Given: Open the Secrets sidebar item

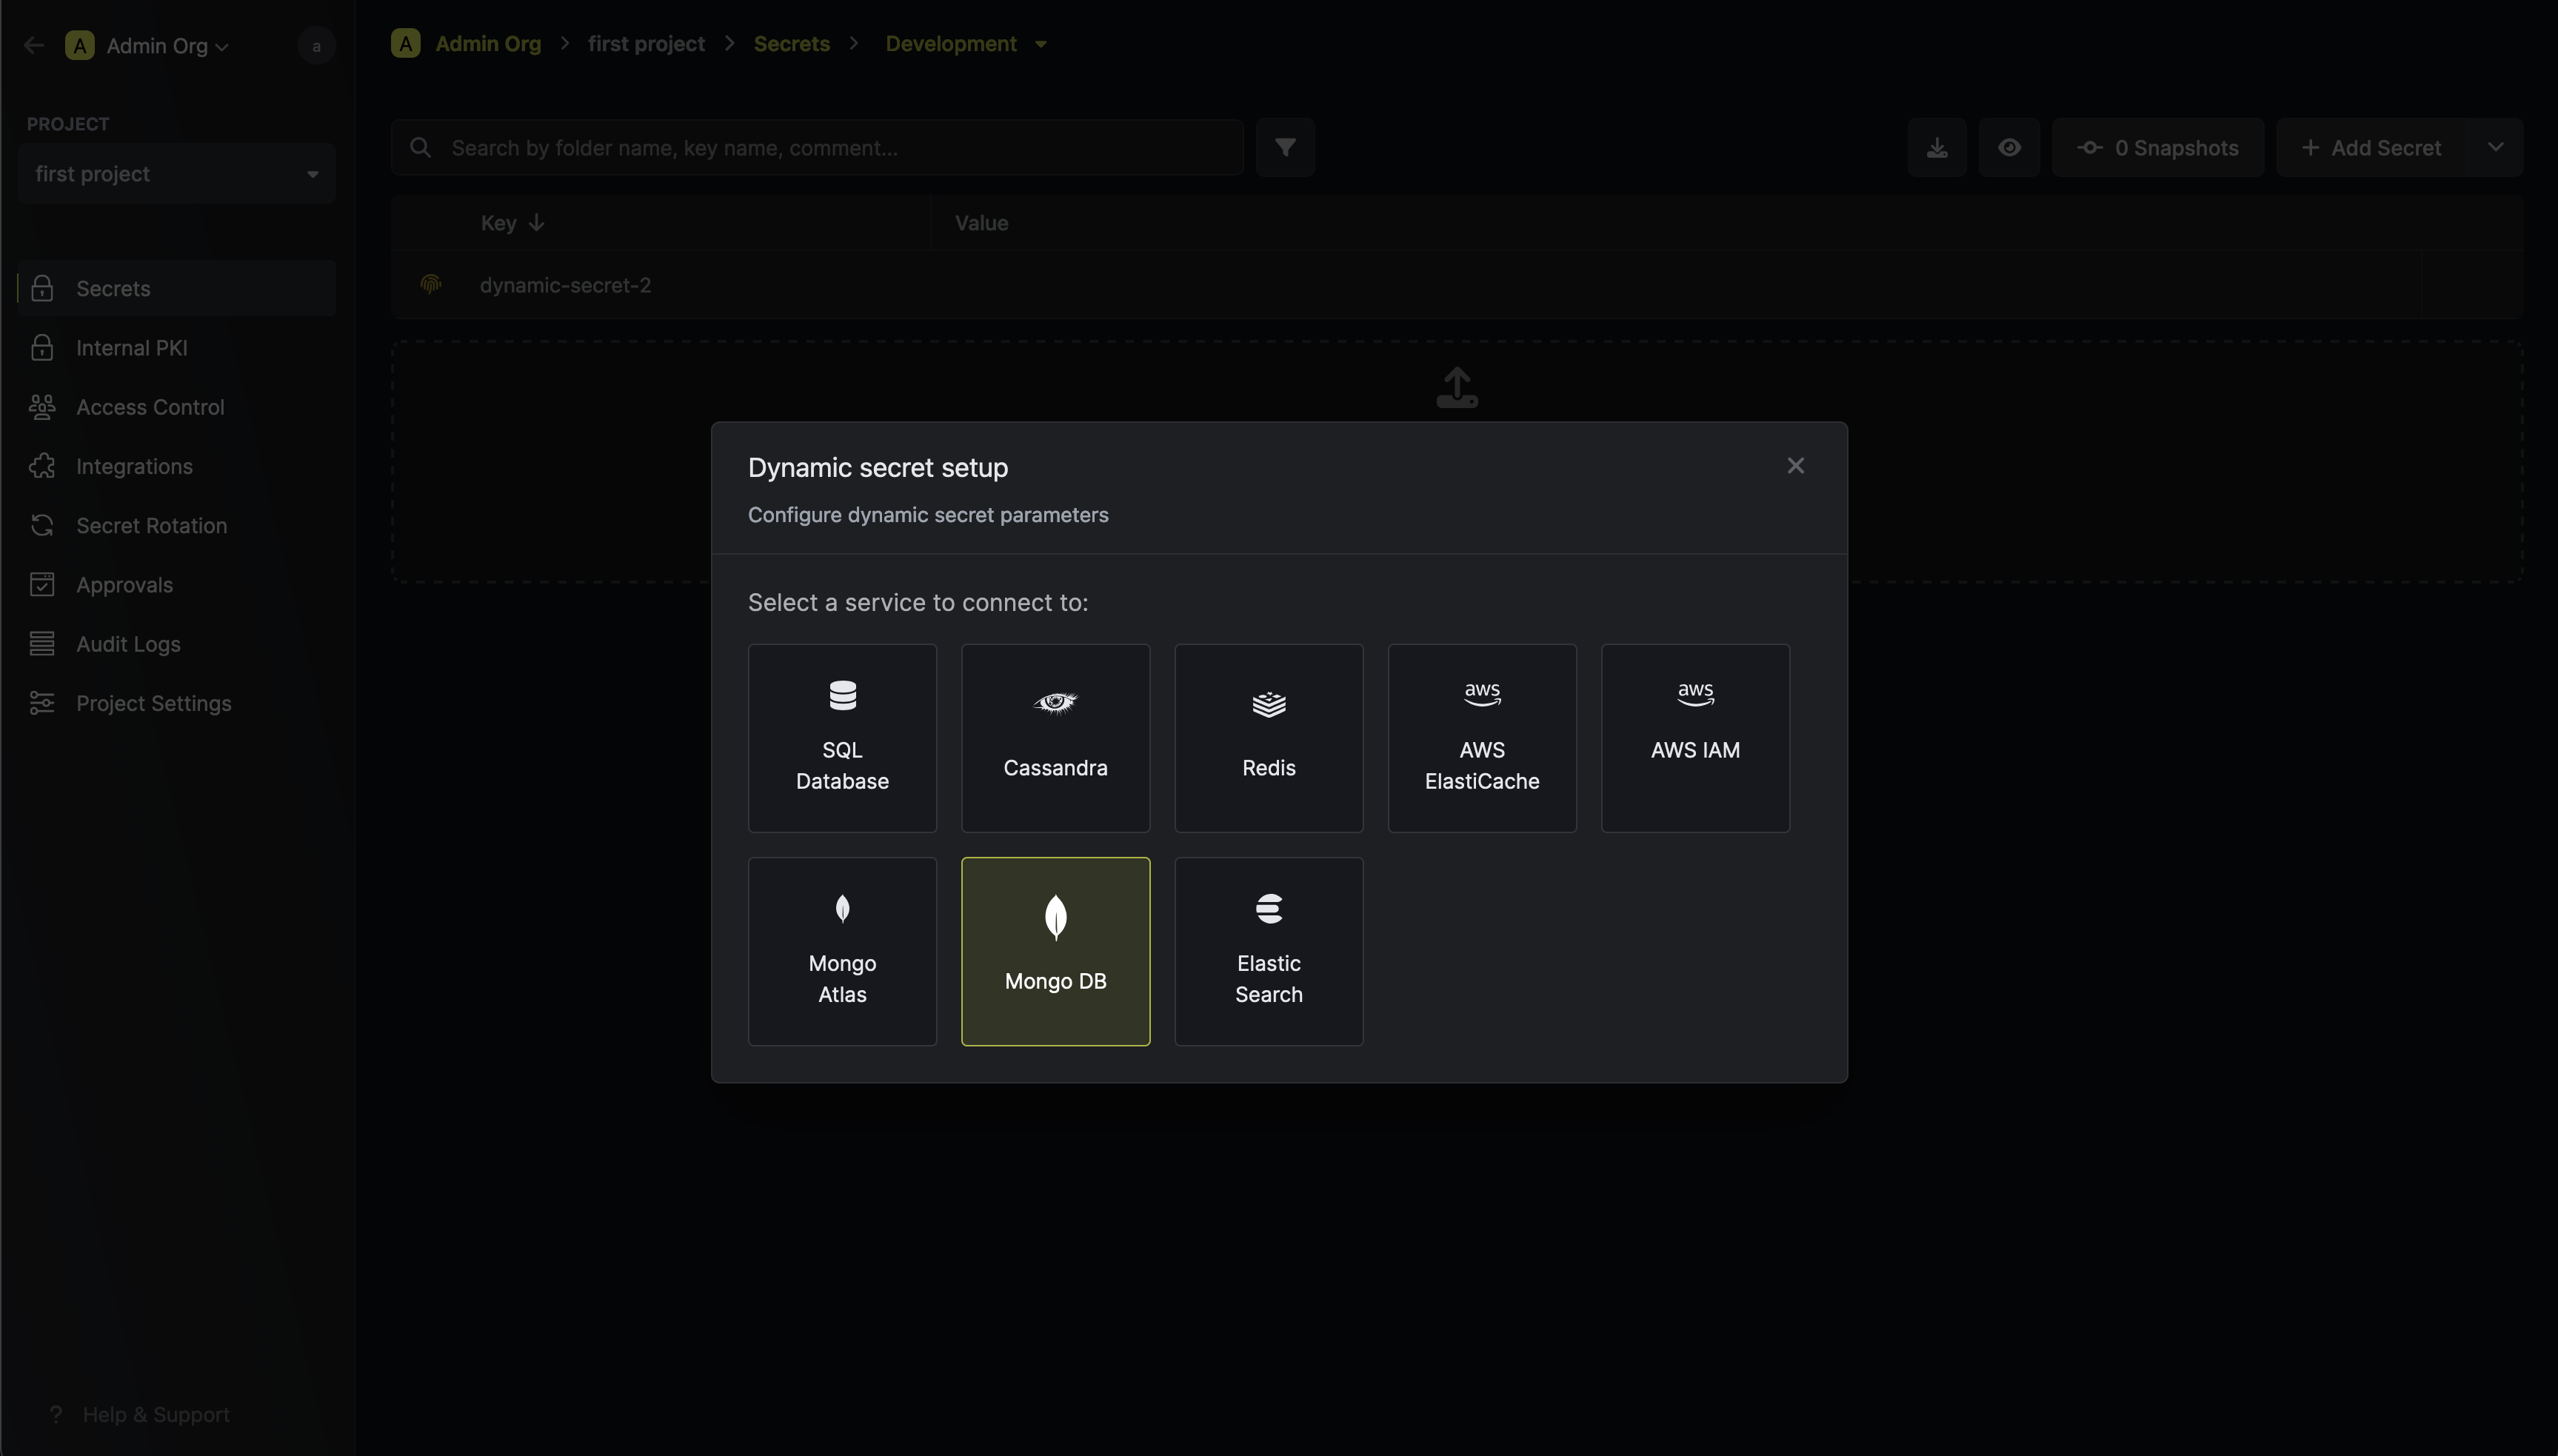Looking at the screenshot, I should click(177, 288).
